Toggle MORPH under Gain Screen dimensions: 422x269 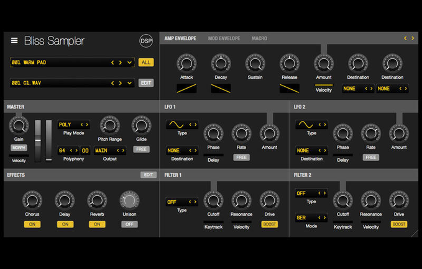[x=19, y=148]
